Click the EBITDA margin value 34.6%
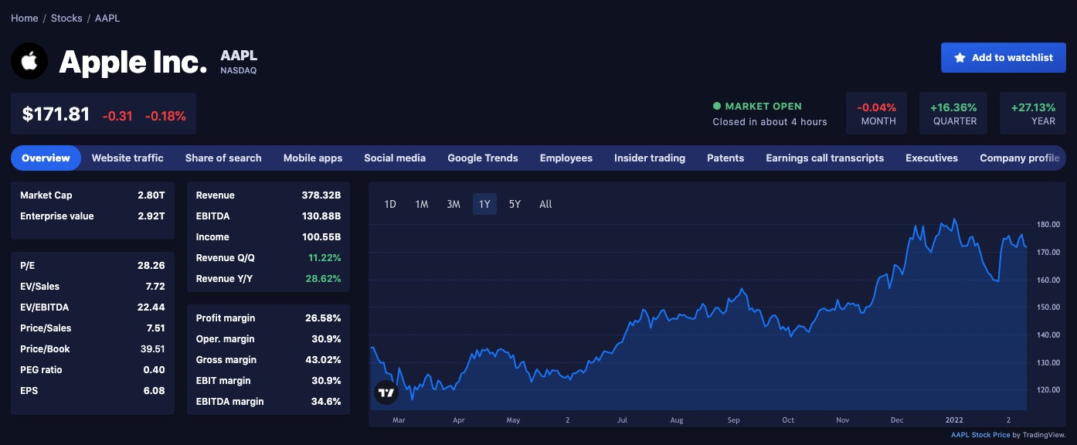 (x=326, y=402)
